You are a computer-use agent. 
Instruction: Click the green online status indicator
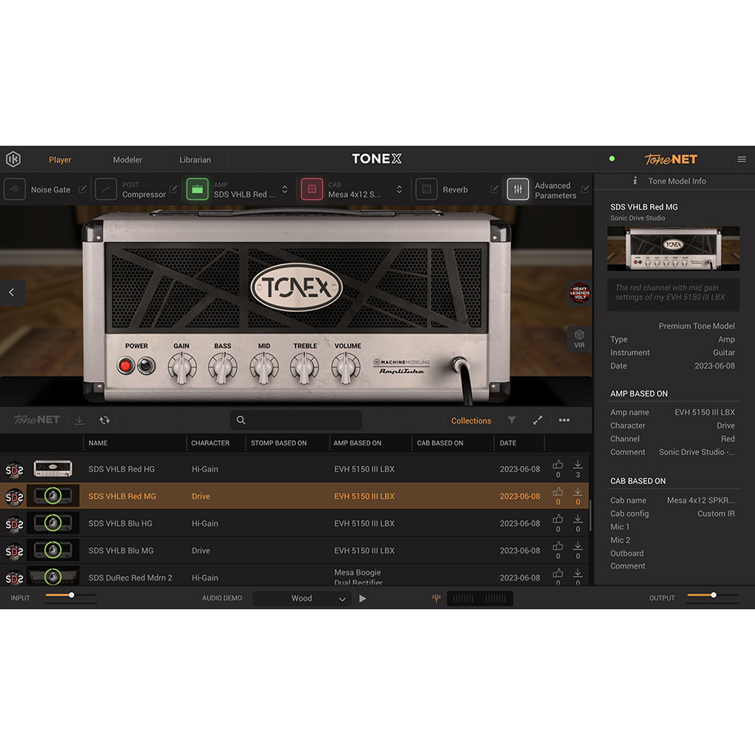[x=612, y=159]
